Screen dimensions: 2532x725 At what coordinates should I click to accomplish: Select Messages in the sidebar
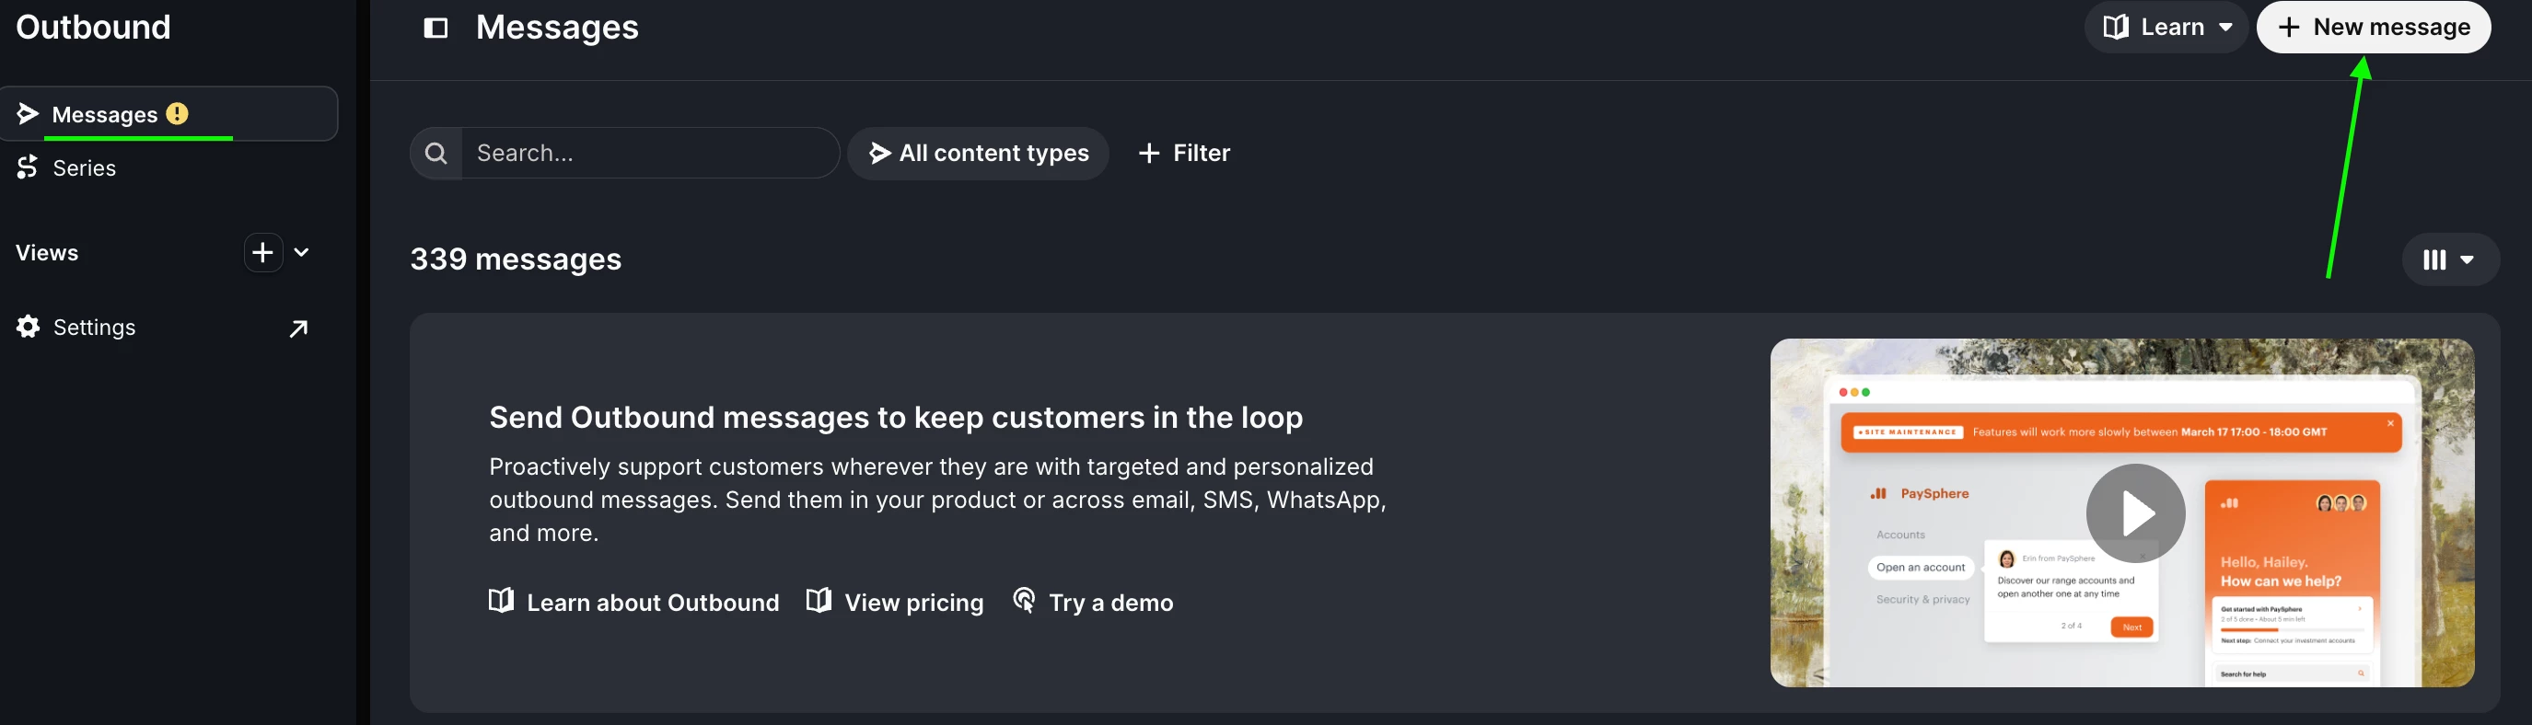(103, 115)
